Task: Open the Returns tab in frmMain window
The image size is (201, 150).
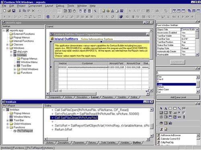Action: (92, 142)
